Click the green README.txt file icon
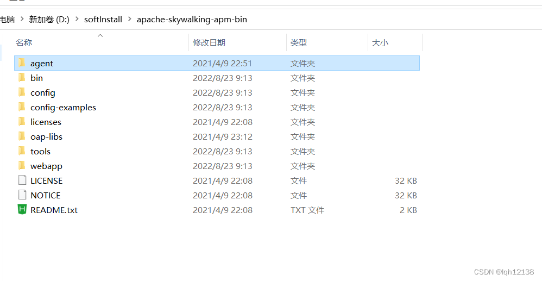The height and width of the screenshot is (281, 542). point(22,210)
